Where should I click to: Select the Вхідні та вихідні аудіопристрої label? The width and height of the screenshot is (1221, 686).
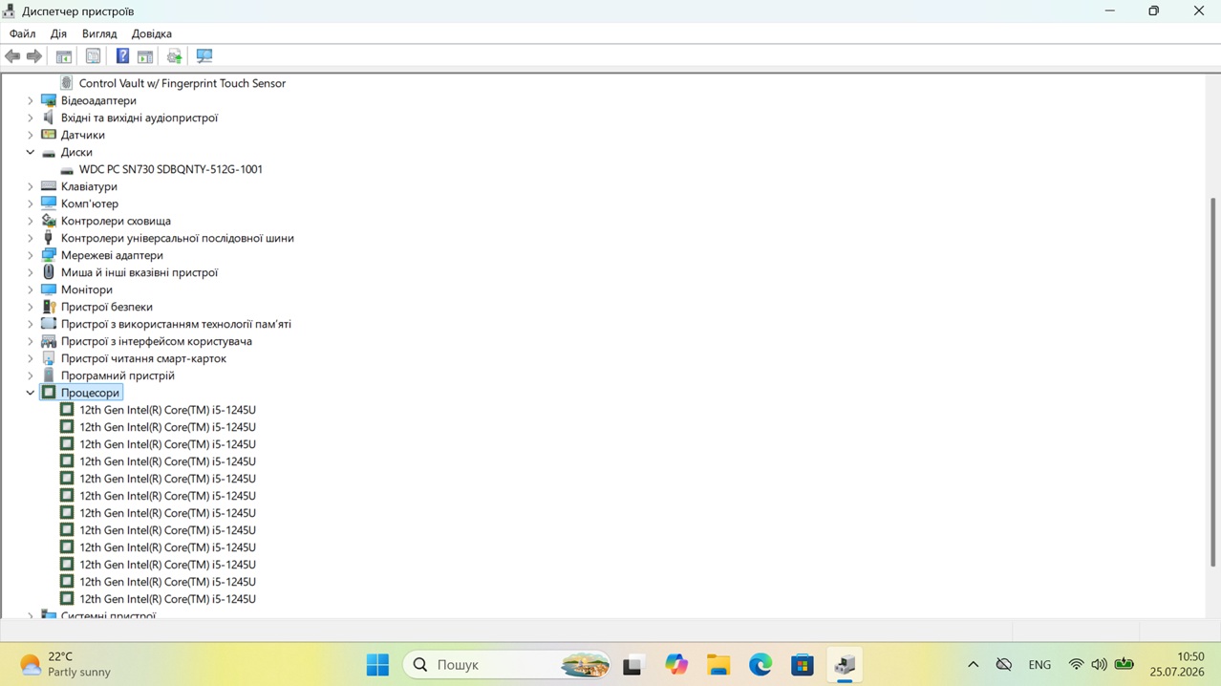[x=139, y=118]
